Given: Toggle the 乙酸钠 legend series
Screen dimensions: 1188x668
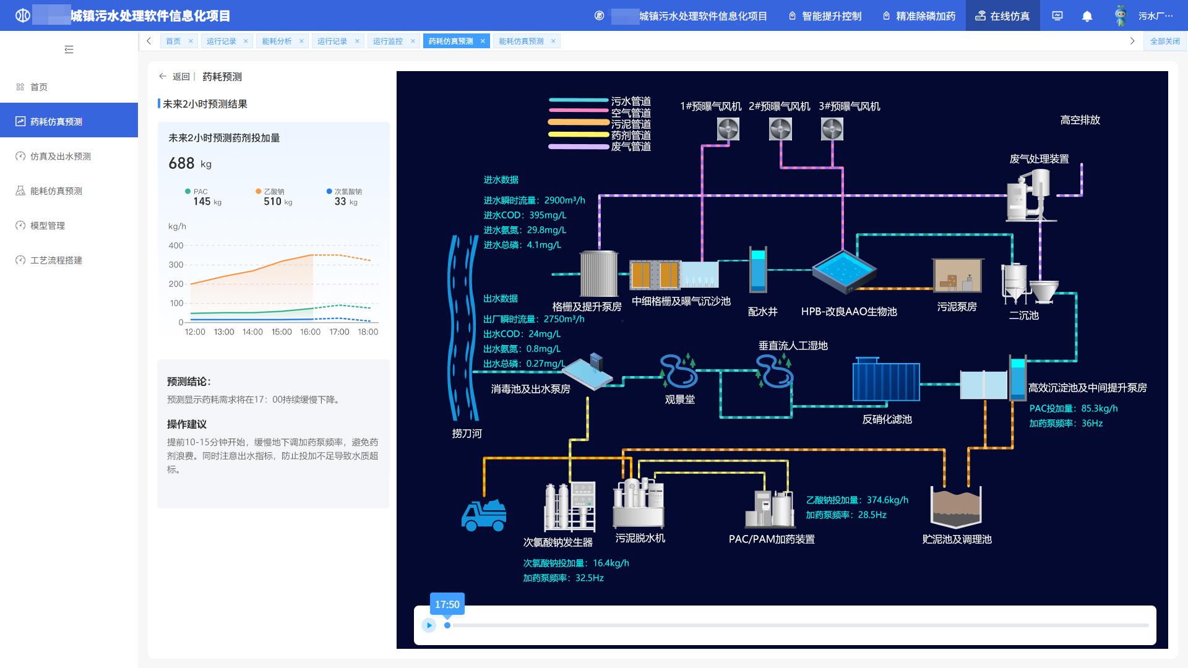Looking at the screenshot, I should pos(273,192).
